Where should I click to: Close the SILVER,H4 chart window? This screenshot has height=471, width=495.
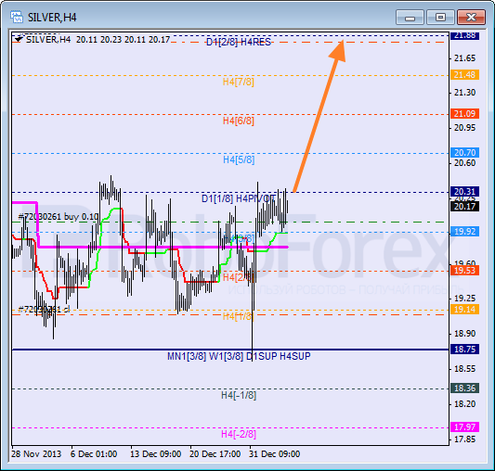[x=472, y=18]
